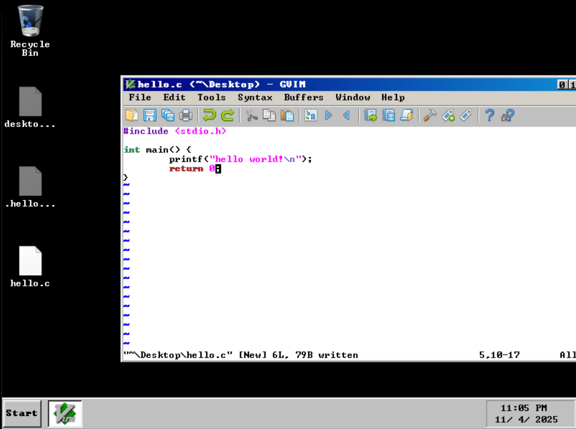Click the GVIM title bar text hello.c
The width and height of the screenshot is (576, 429).
[160, 84]
